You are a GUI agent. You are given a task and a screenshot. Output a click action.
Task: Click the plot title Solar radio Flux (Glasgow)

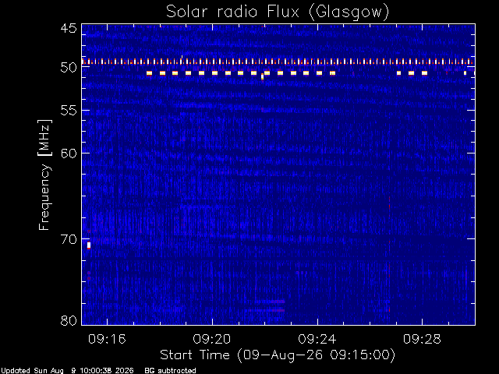pyautogui.click(x=278, y=12)
